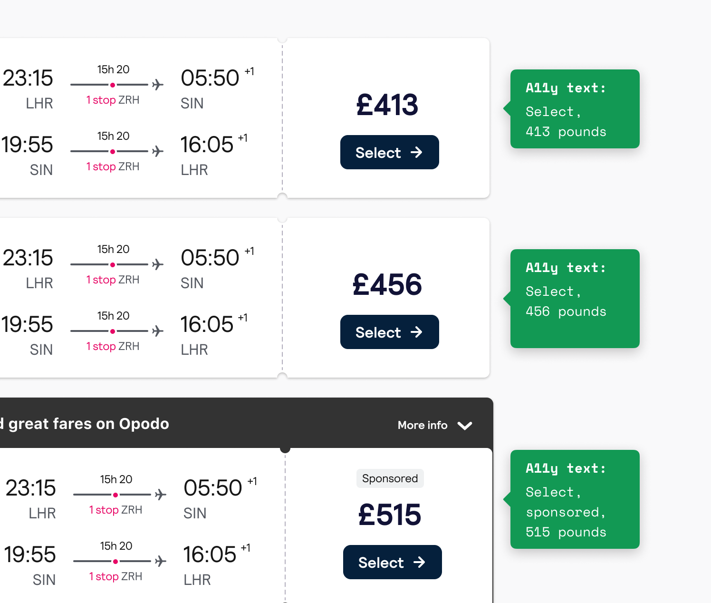Click 1 stop ZRH on first outbound flight
This screenshot has width=711, height=603.
pos(113,100)
